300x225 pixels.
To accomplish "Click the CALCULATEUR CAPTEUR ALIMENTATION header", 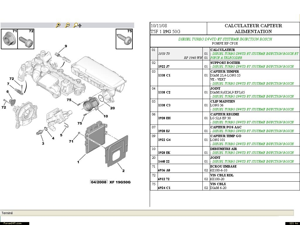I will click(x=253, y=29).
